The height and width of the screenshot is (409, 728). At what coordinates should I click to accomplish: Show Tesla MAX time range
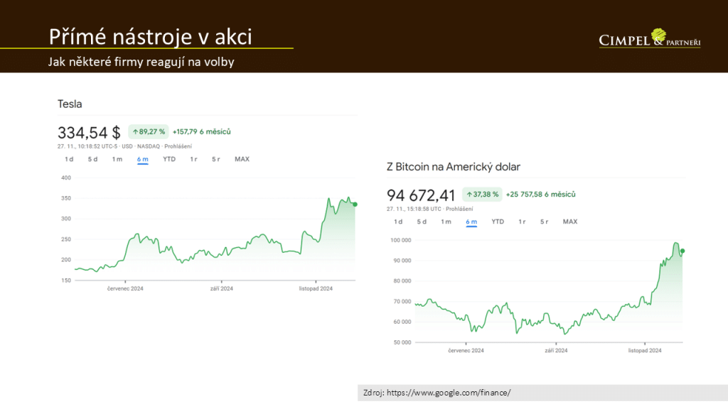pos(242,159)
